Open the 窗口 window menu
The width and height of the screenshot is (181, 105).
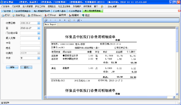(x=96, y=7)
